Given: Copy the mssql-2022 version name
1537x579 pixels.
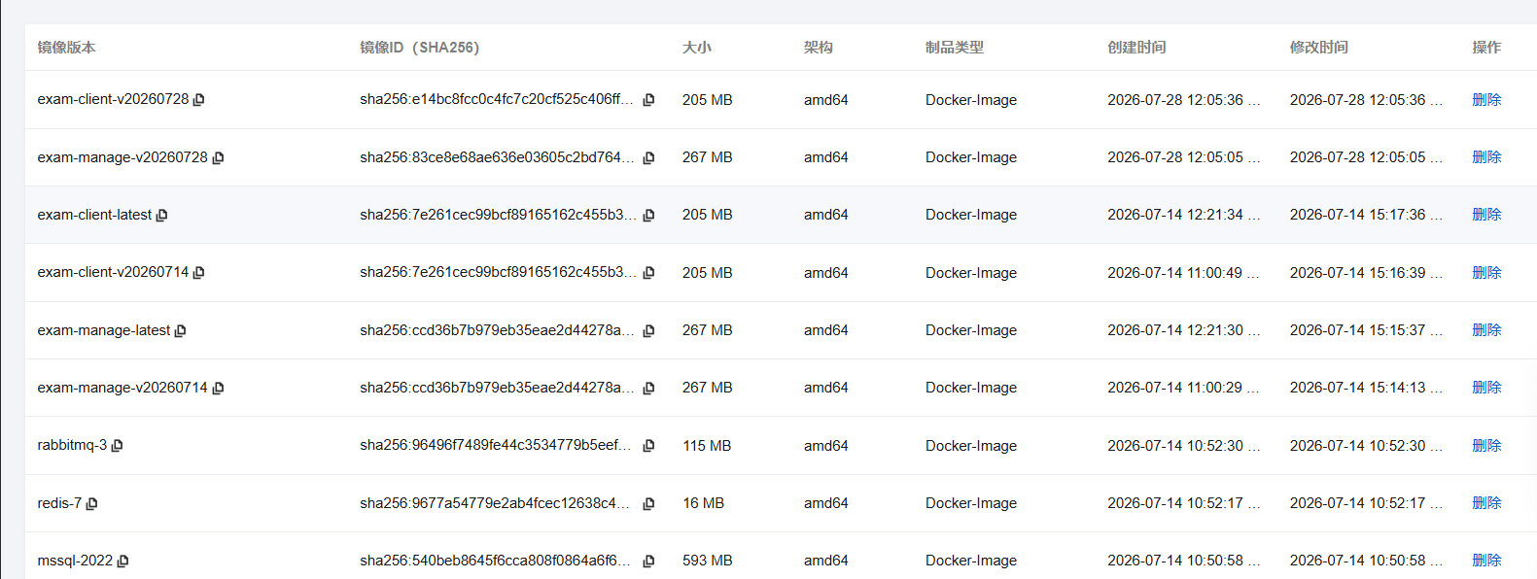Looking at the screenshot, I should click(x=122, y=561).
